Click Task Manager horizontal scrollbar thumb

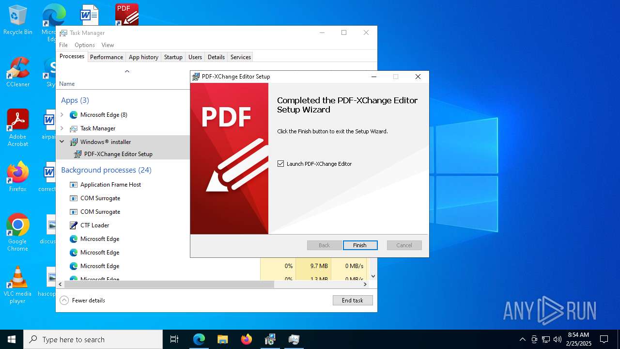[x=169, y=285]
